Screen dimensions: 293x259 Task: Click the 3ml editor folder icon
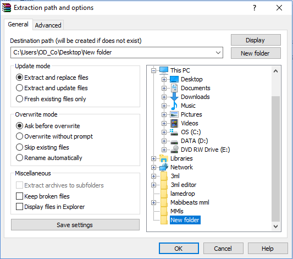coord(164,185)
